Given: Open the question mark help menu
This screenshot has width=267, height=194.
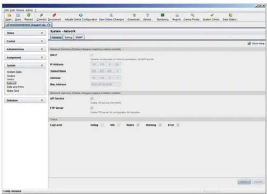Looking at the screenshot, I should tap(36, 10).
